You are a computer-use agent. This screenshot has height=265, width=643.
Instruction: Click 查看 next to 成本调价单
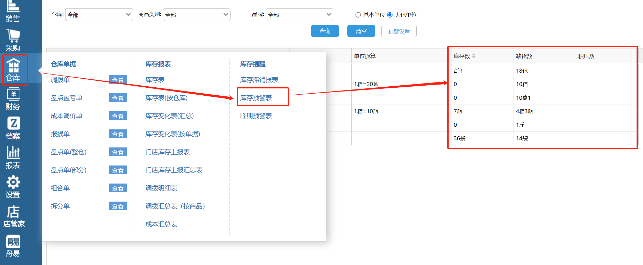pyautogui.click(x=118, y=116)
